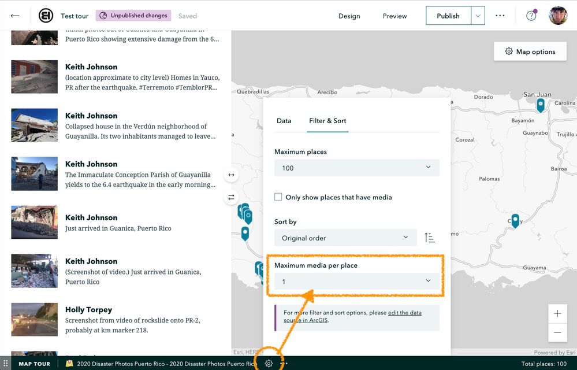This screenshot has width=577, height=370.
Task: Select the Keith Johnson Guanica photo thumbnail
Action: point(34,223)
